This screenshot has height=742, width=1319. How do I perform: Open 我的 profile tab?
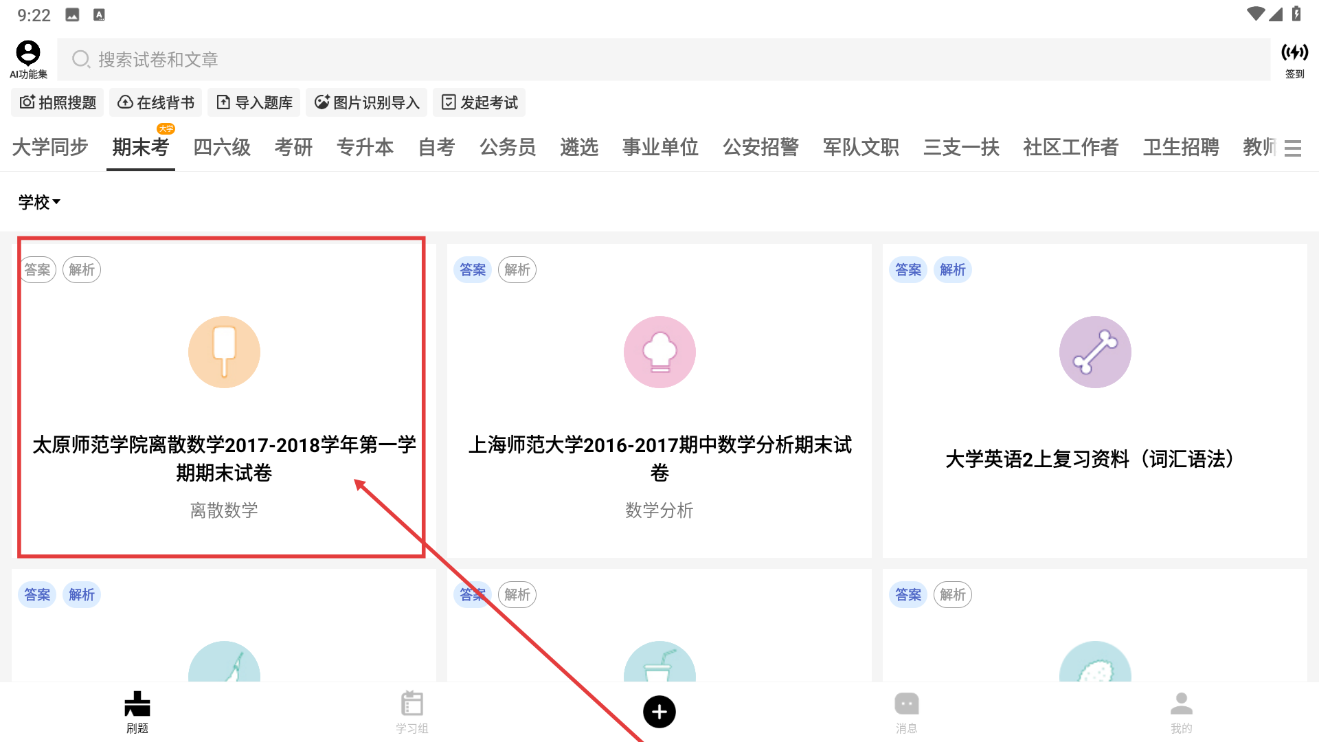(x=1181, y=712)
